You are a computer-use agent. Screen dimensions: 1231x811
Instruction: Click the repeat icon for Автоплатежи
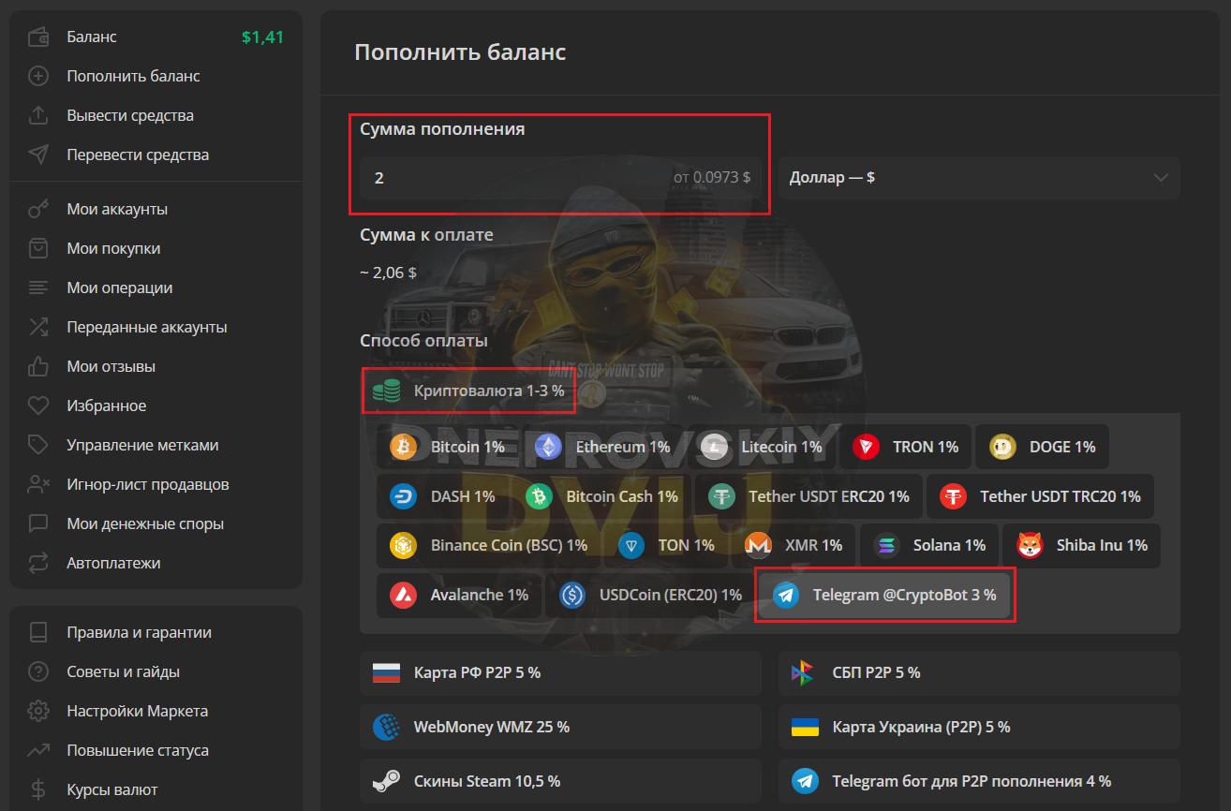(x=38, y=563)
